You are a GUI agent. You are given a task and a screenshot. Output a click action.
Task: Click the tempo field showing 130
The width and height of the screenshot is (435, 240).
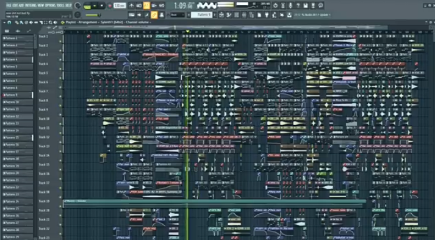click(x=120, y=5)
